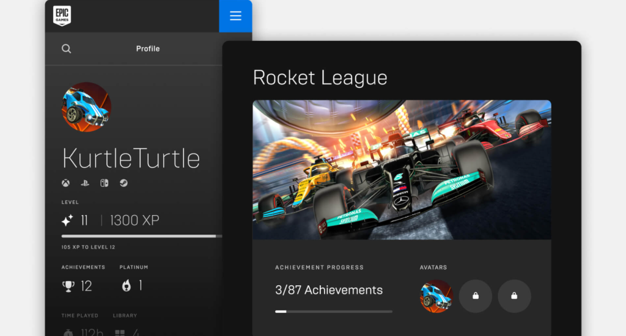Click the Rocket League title
This screenshot has height=336, width=626.
(320, 78)
